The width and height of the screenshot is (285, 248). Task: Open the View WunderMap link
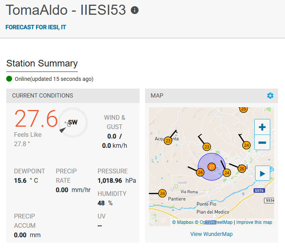[x=211, y=234]
